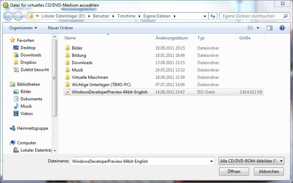293x183 pixels.
Task: Open the 'Alle CD/DVD-ROM-Abbilder' file type dropdown
Action: [251, 161]
